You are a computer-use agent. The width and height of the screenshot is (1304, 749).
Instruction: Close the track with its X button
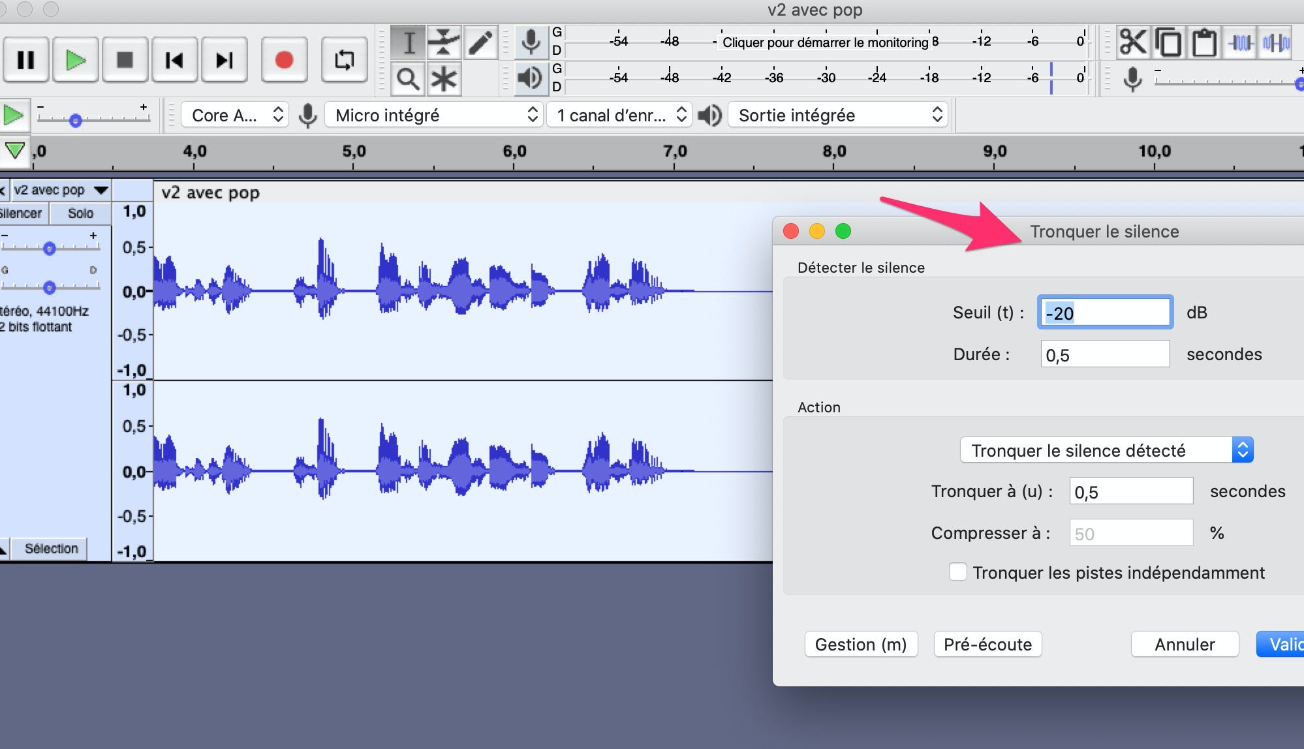point(3,191)
